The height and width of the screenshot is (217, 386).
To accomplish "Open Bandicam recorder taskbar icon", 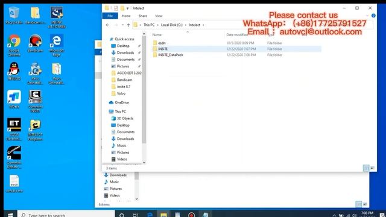I will point(191,215).
